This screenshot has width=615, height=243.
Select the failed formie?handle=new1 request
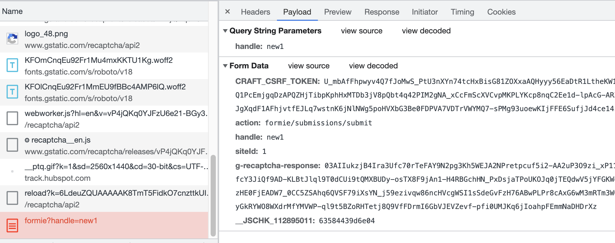point(104,225)
